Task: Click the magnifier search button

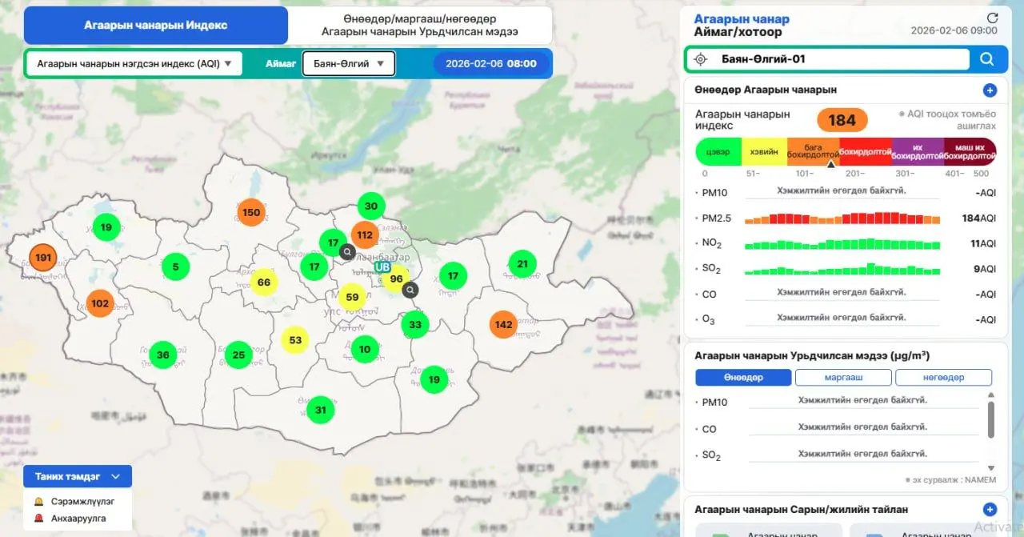Action: click(x=986, y=59)
